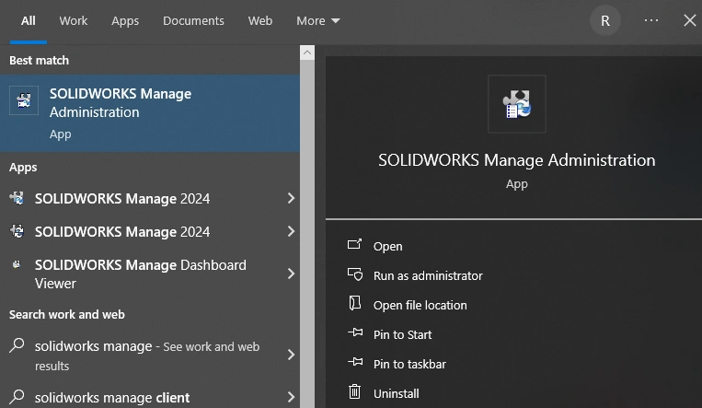Click the second SOLIDWORKS Manage 2024 app icon

(x=17, y=231)
